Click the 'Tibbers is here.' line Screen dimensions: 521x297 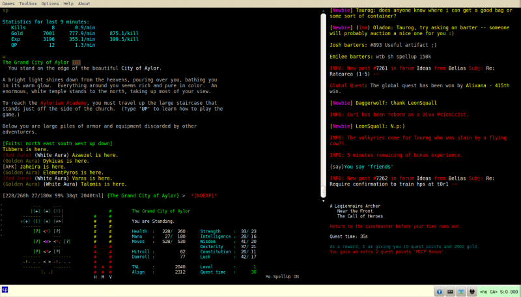[25, 149]
